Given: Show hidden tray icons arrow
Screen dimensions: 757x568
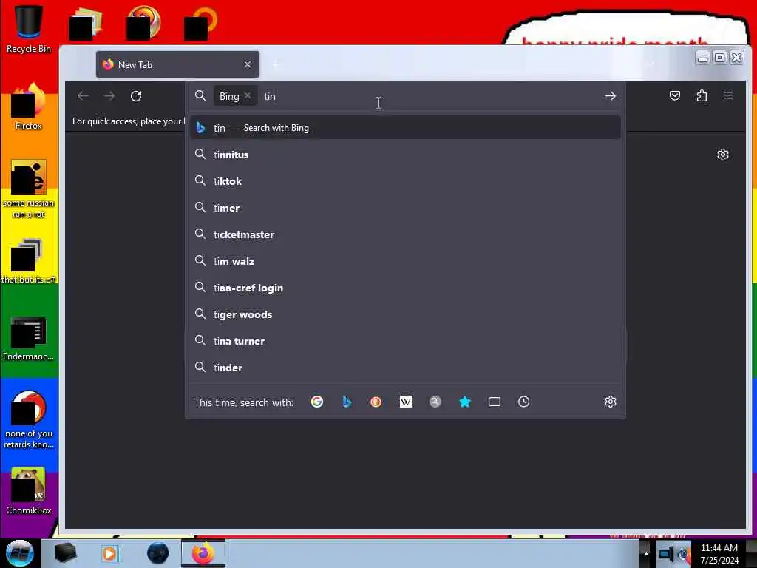Looking at the screenshot, I should pyautogui.click(x=646, y=554).
